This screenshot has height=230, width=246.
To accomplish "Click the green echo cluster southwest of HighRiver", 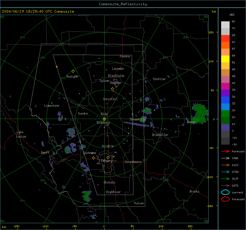I will point(87,196).
